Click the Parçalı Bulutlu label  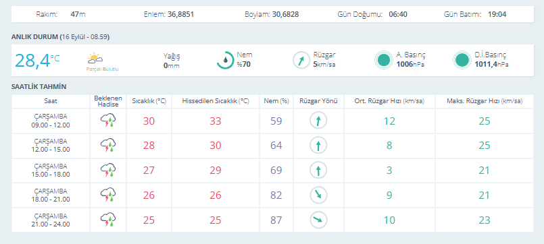tap(103, 69)
